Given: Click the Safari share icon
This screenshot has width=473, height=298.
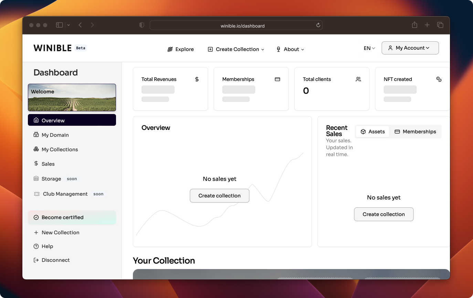Looking at the screenshot, I should click(x=414, y=25).
